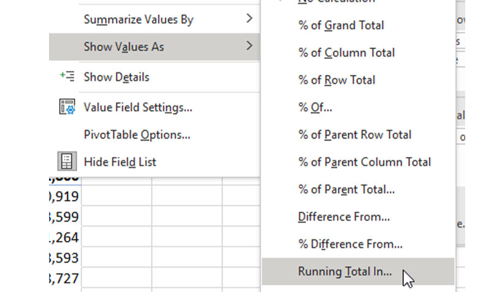The width and height of the screenshot is (494, 292).
Task: Choose Show Details from the context menu
Action: click(154, 77)
